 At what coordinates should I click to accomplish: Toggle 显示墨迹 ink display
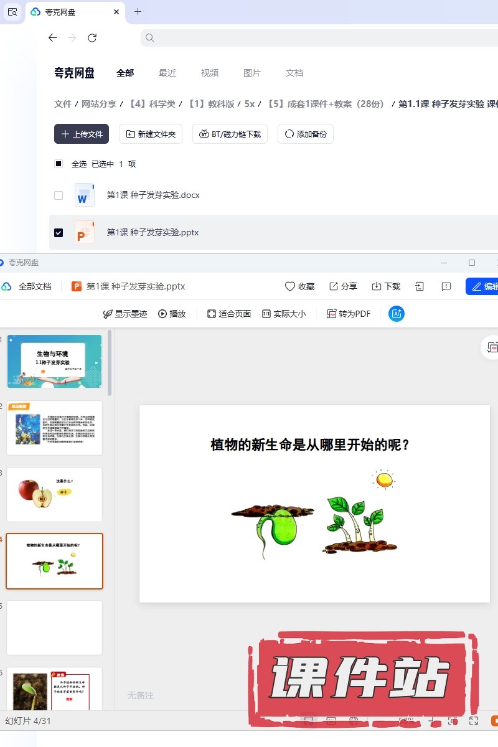click(x=108, y=314)
